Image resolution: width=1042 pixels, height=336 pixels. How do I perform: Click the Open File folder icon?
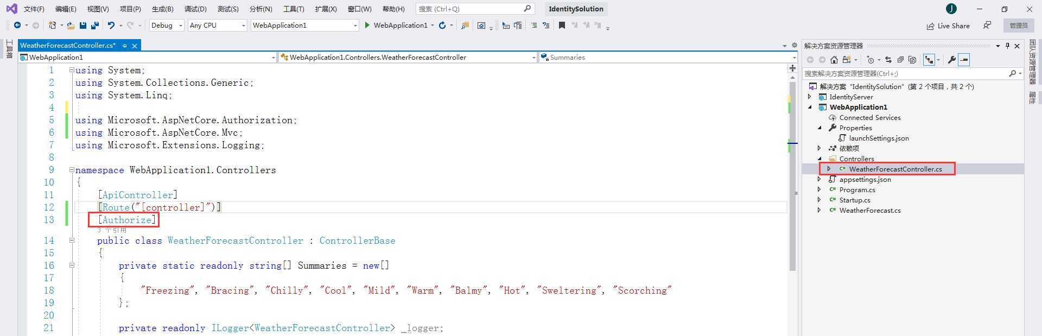(x=71, y=25)
